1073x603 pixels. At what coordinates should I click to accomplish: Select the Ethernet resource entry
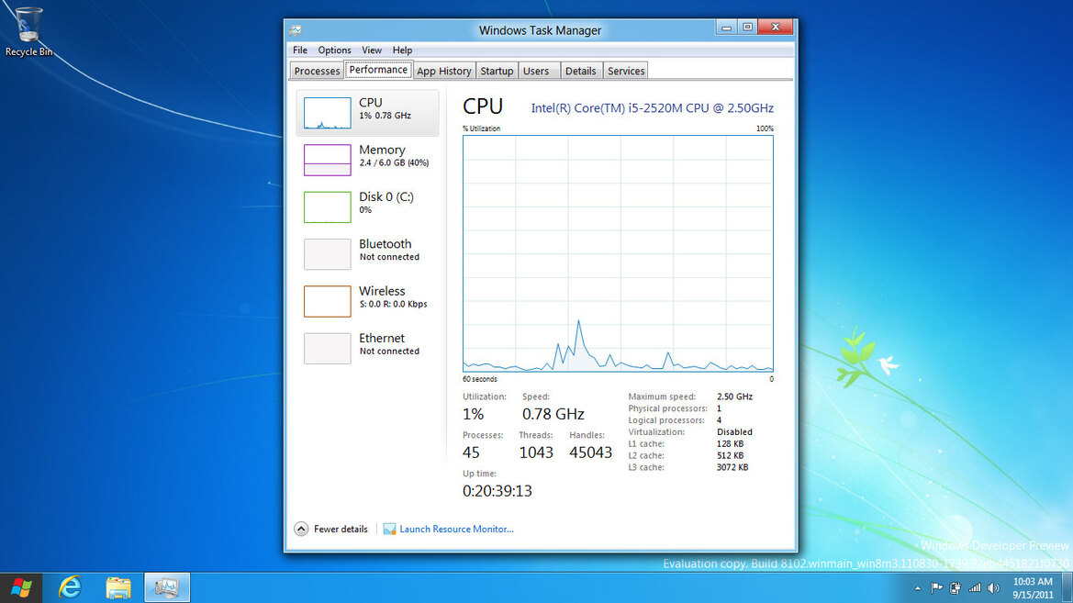(367, 349)
